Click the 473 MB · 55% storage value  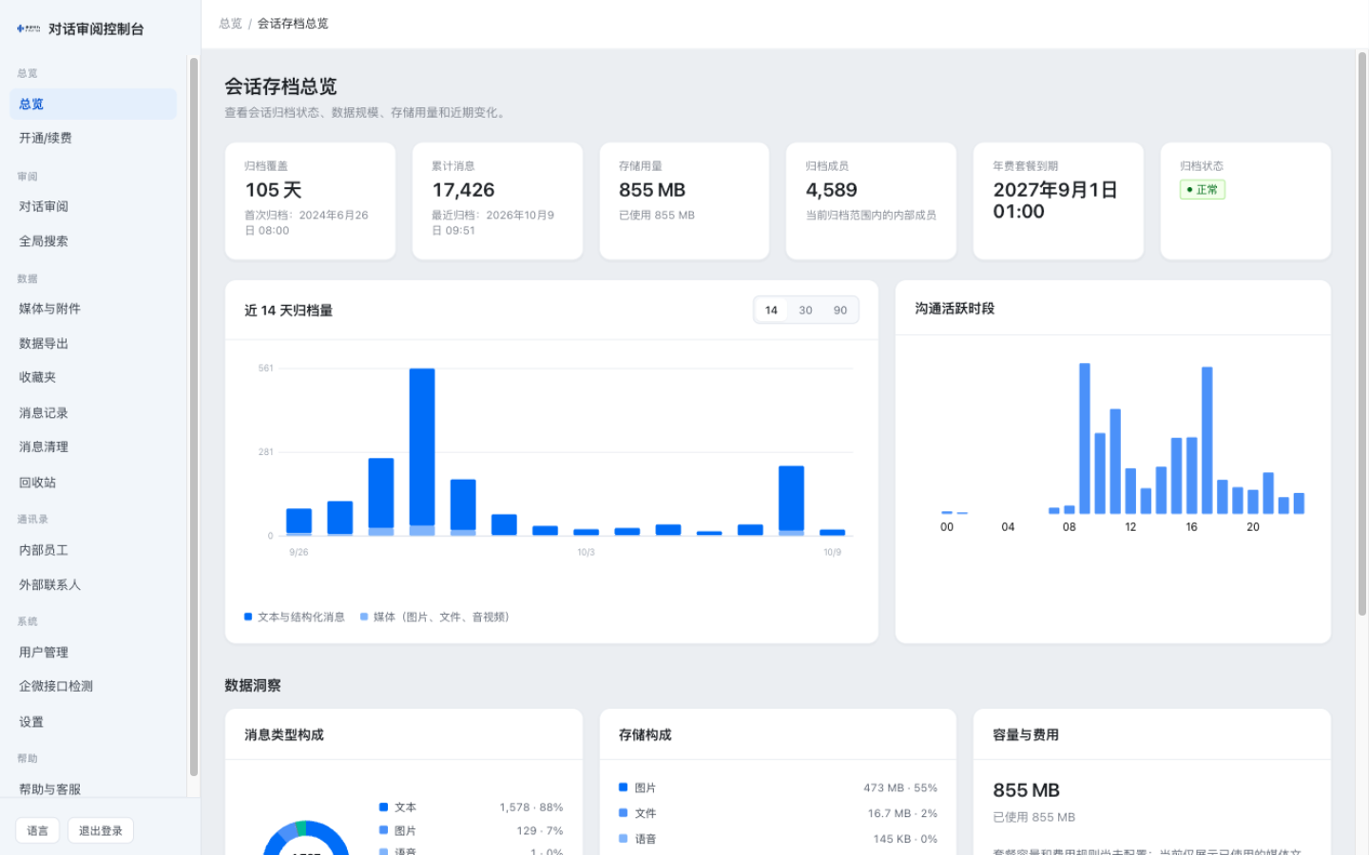(x=900, y=788)
